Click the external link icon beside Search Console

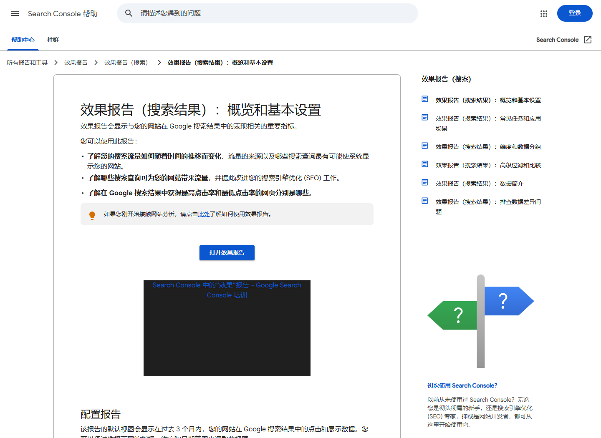coord(588,40)
